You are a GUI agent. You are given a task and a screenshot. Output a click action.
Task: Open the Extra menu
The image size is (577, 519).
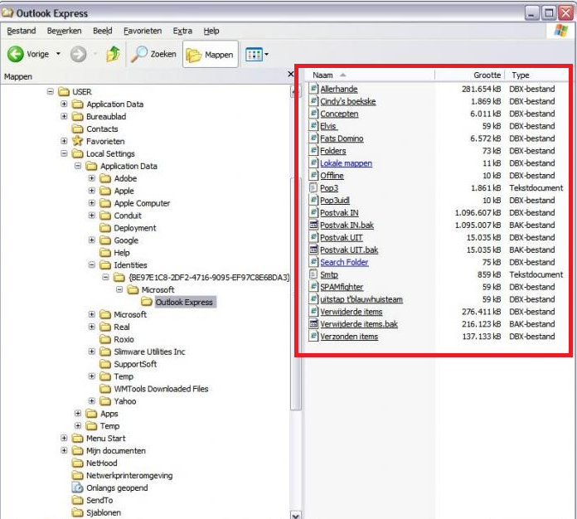tap(182, 31)
